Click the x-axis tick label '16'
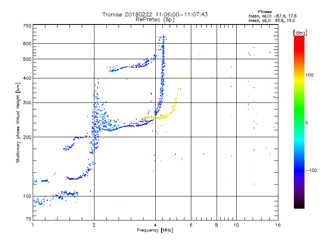This screenshot has height=245, width=327. click(x=278, y=225)
